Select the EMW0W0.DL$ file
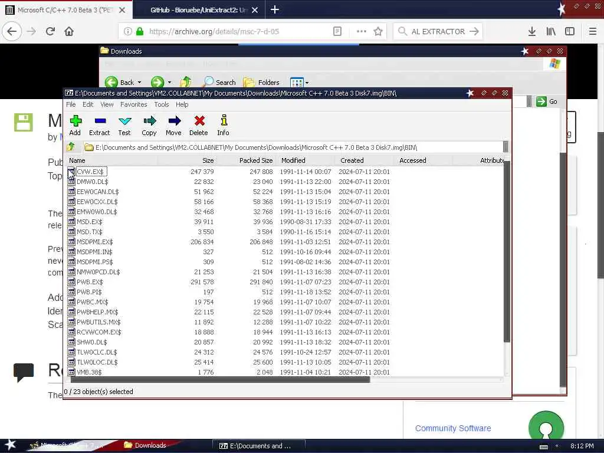Viewport: 604px width, 453px height. pyautogui.click(x=97, y=212)
